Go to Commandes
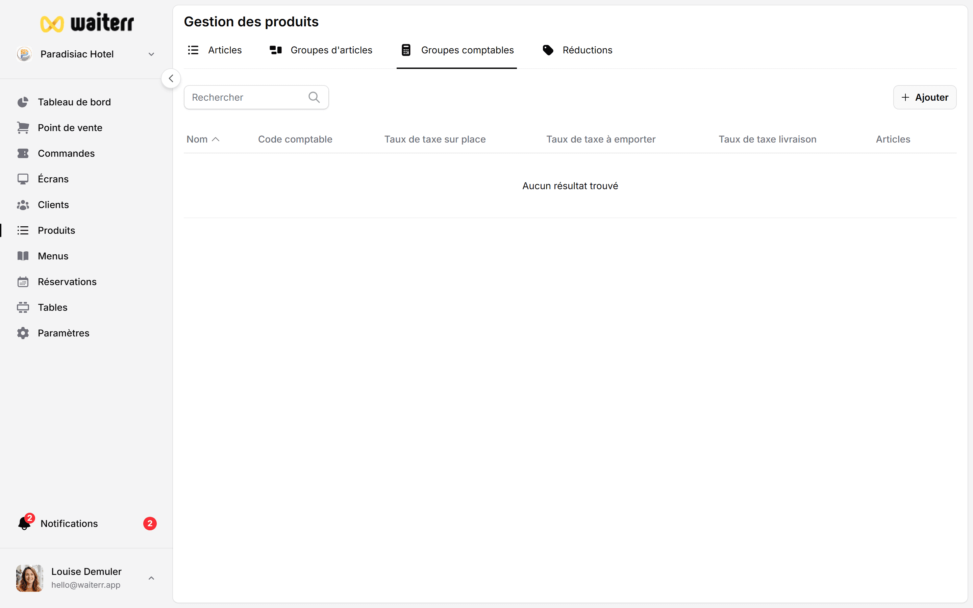This screenshot has height=608, width=973. coord(66,154)
